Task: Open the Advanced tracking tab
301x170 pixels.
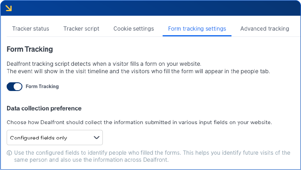Action: [x=265, y=29]
